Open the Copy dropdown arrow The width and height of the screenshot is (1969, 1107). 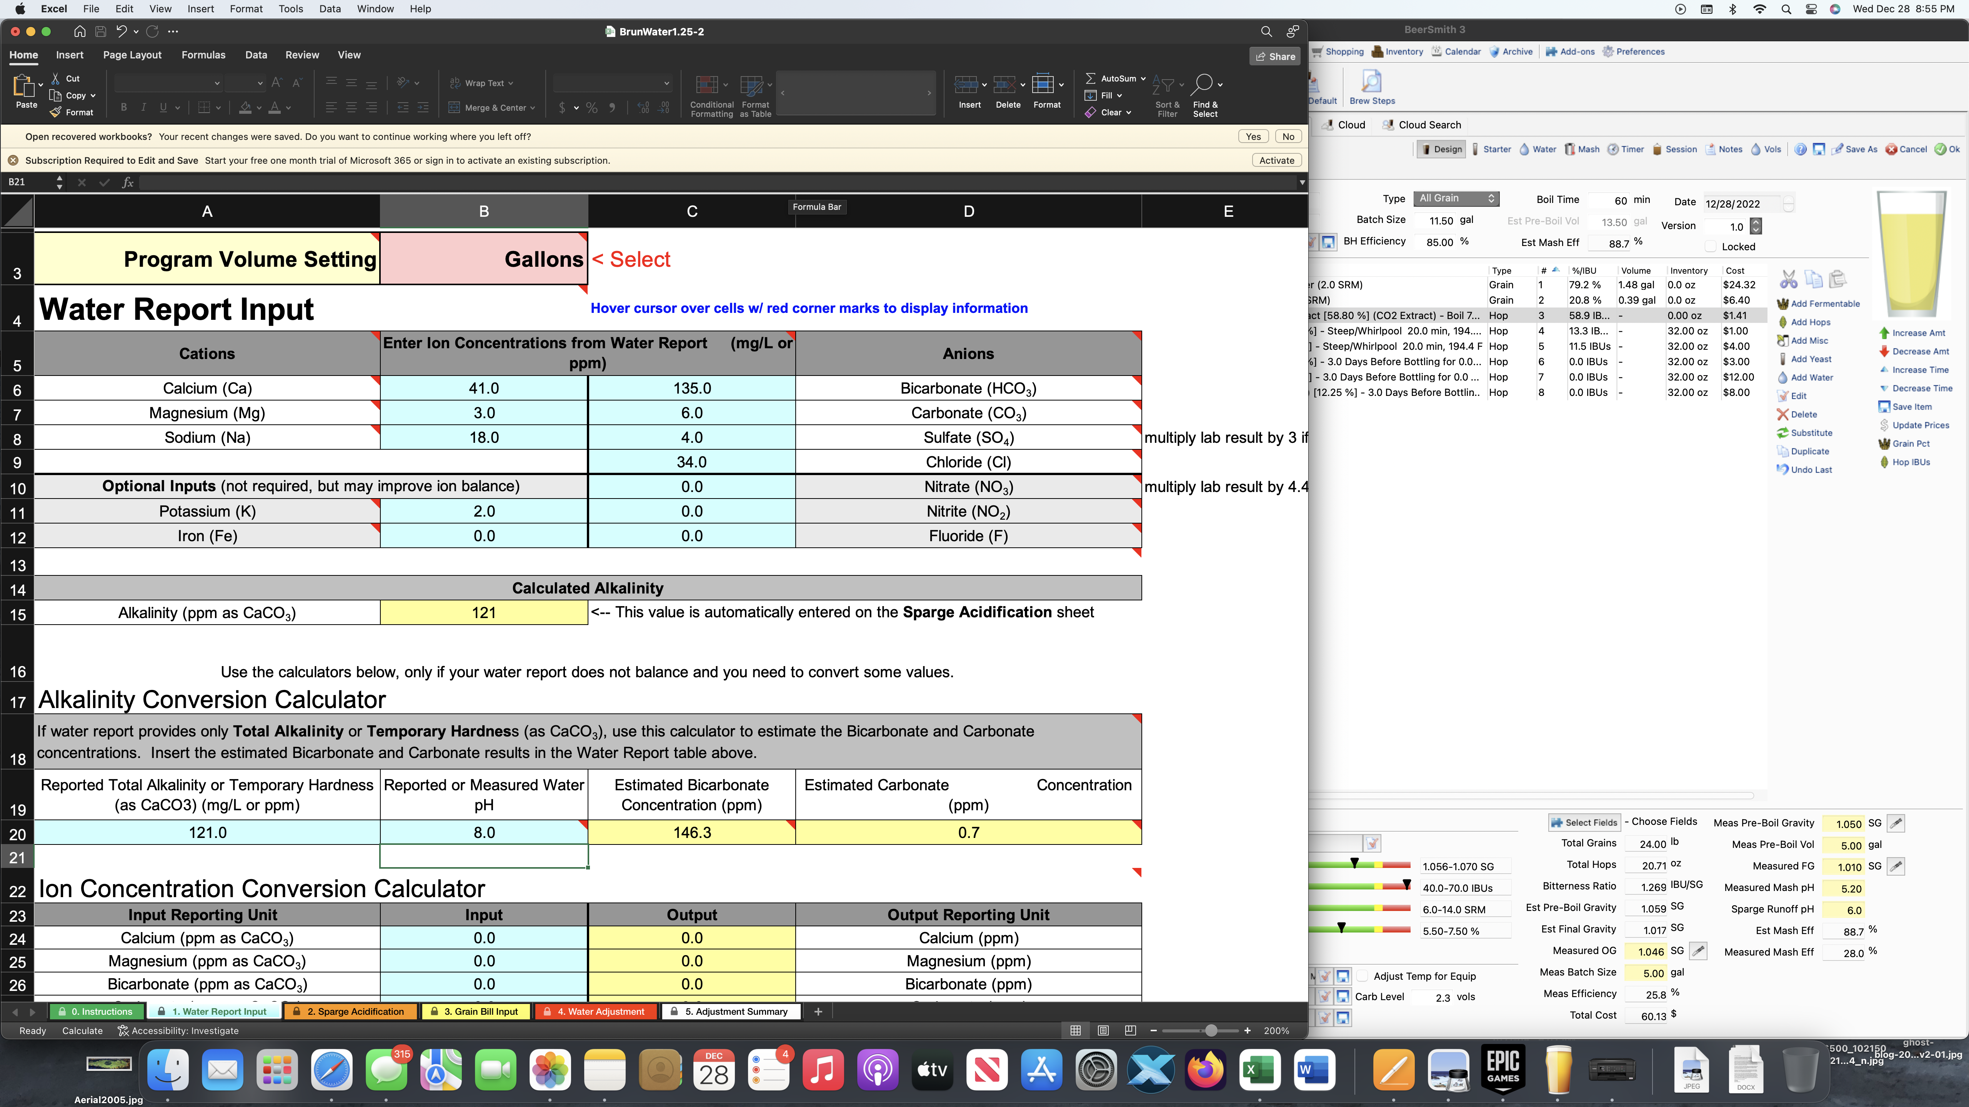93,95
